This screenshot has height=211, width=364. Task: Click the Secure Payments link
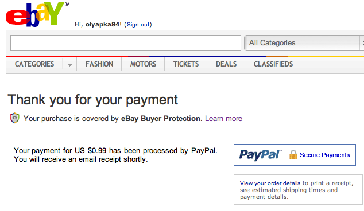pyautogui.click(x=324, y=155)
